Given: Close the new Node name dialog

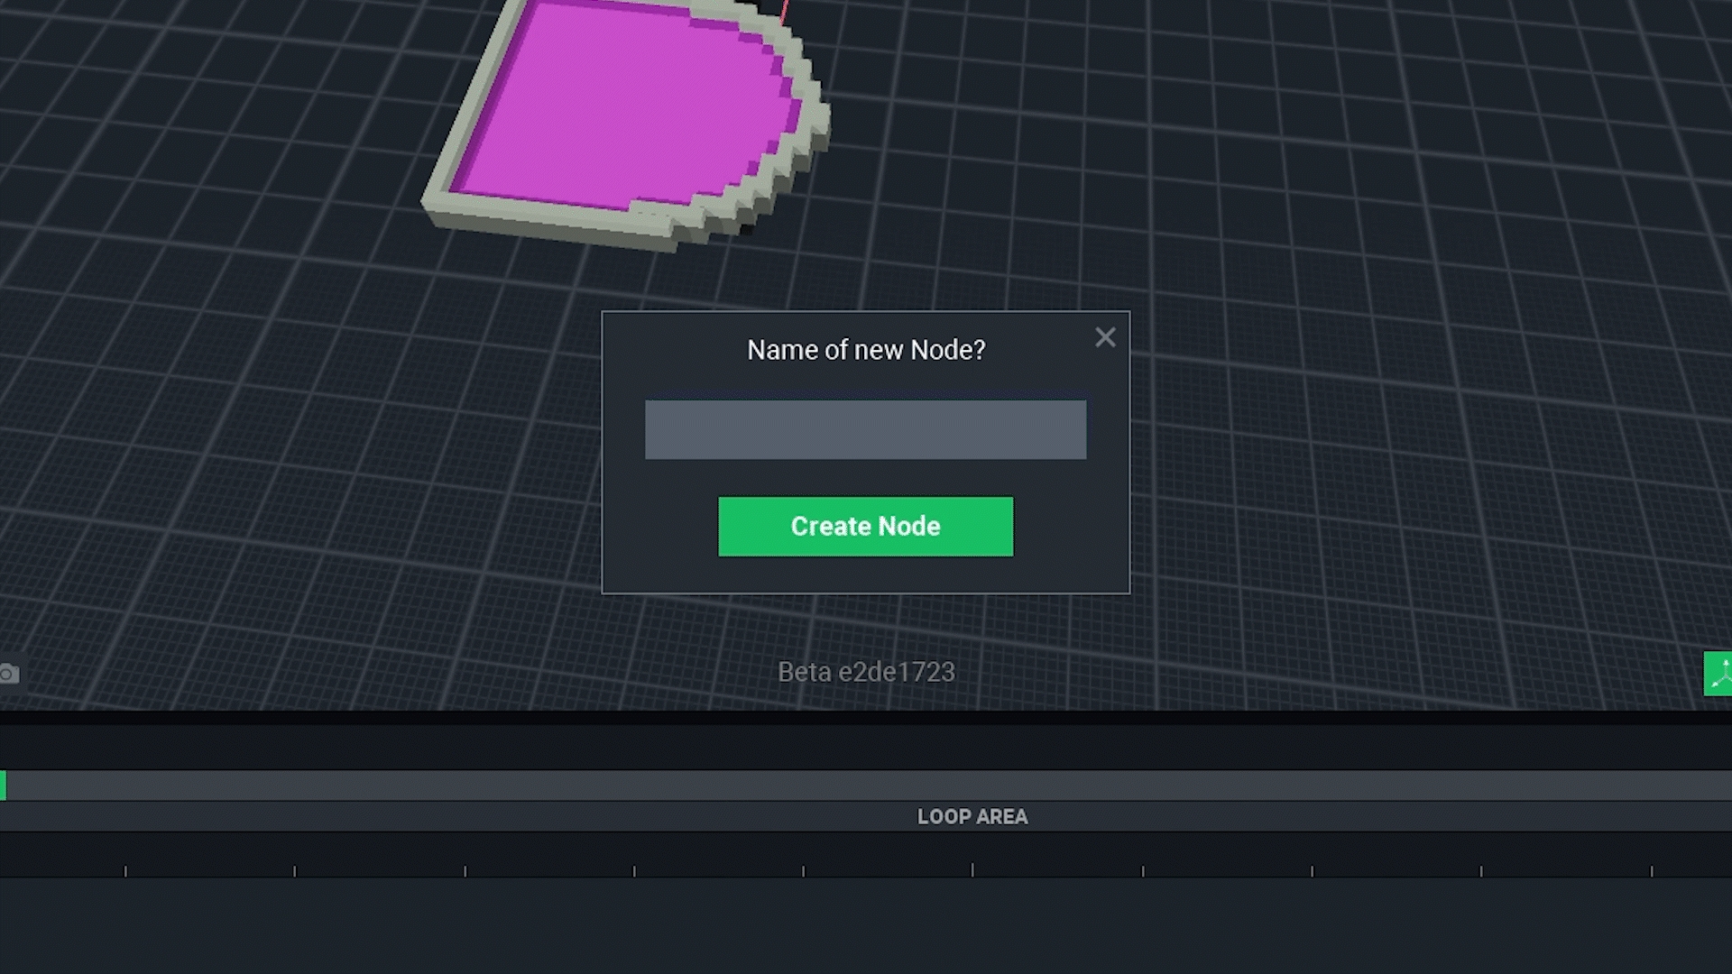Looking at the screenshot, I should pos(1105,337).
